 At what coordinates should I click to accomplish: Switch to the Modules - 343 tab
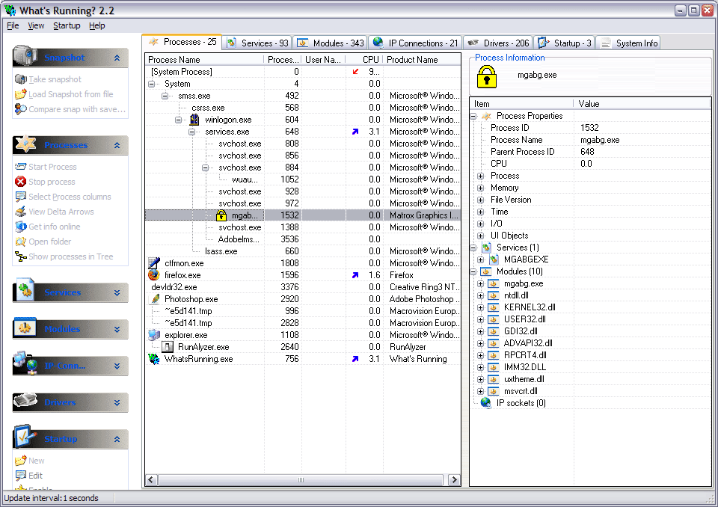[330, 43]
